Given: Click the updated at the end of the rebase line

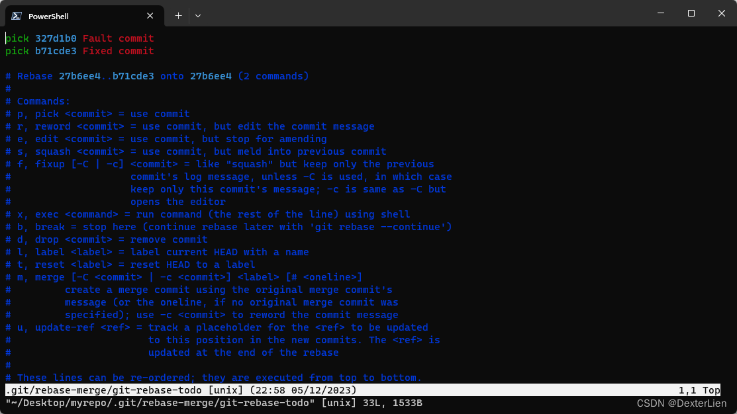Looking at the screenshot, I should pos(244,352).
